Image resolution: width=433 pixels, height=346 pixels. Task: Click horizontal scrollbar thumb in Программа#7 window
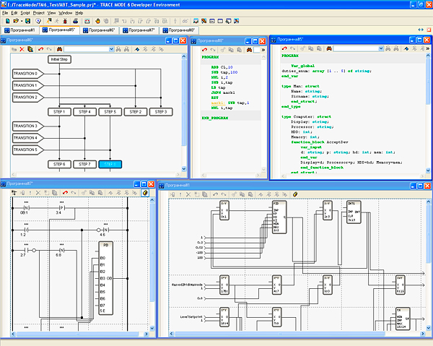point(78,334)
